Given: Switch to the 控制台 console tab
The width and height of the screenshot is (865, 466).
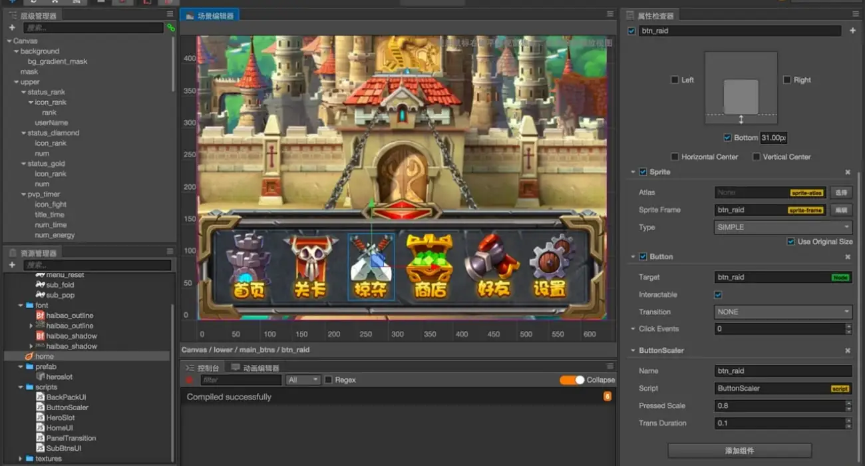Looking at the screenshot, I should click(202, 367).
